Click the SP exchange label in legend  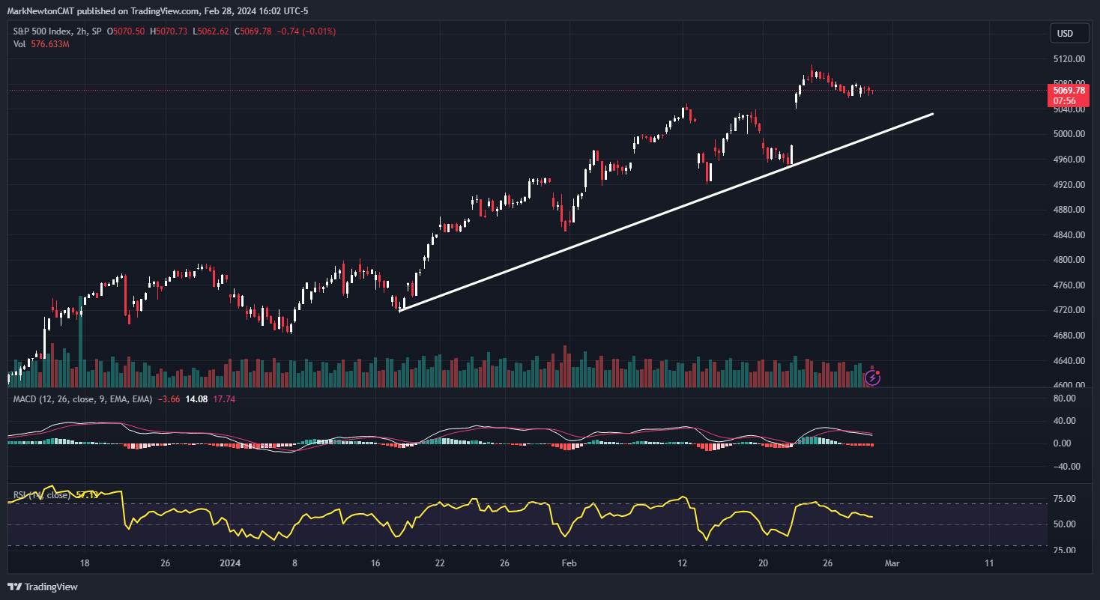95,31
